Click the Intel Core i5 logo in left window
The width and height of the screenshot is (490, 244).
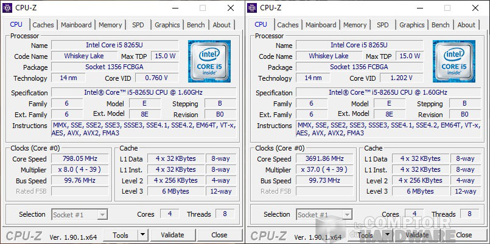click(x=209, y=61)
